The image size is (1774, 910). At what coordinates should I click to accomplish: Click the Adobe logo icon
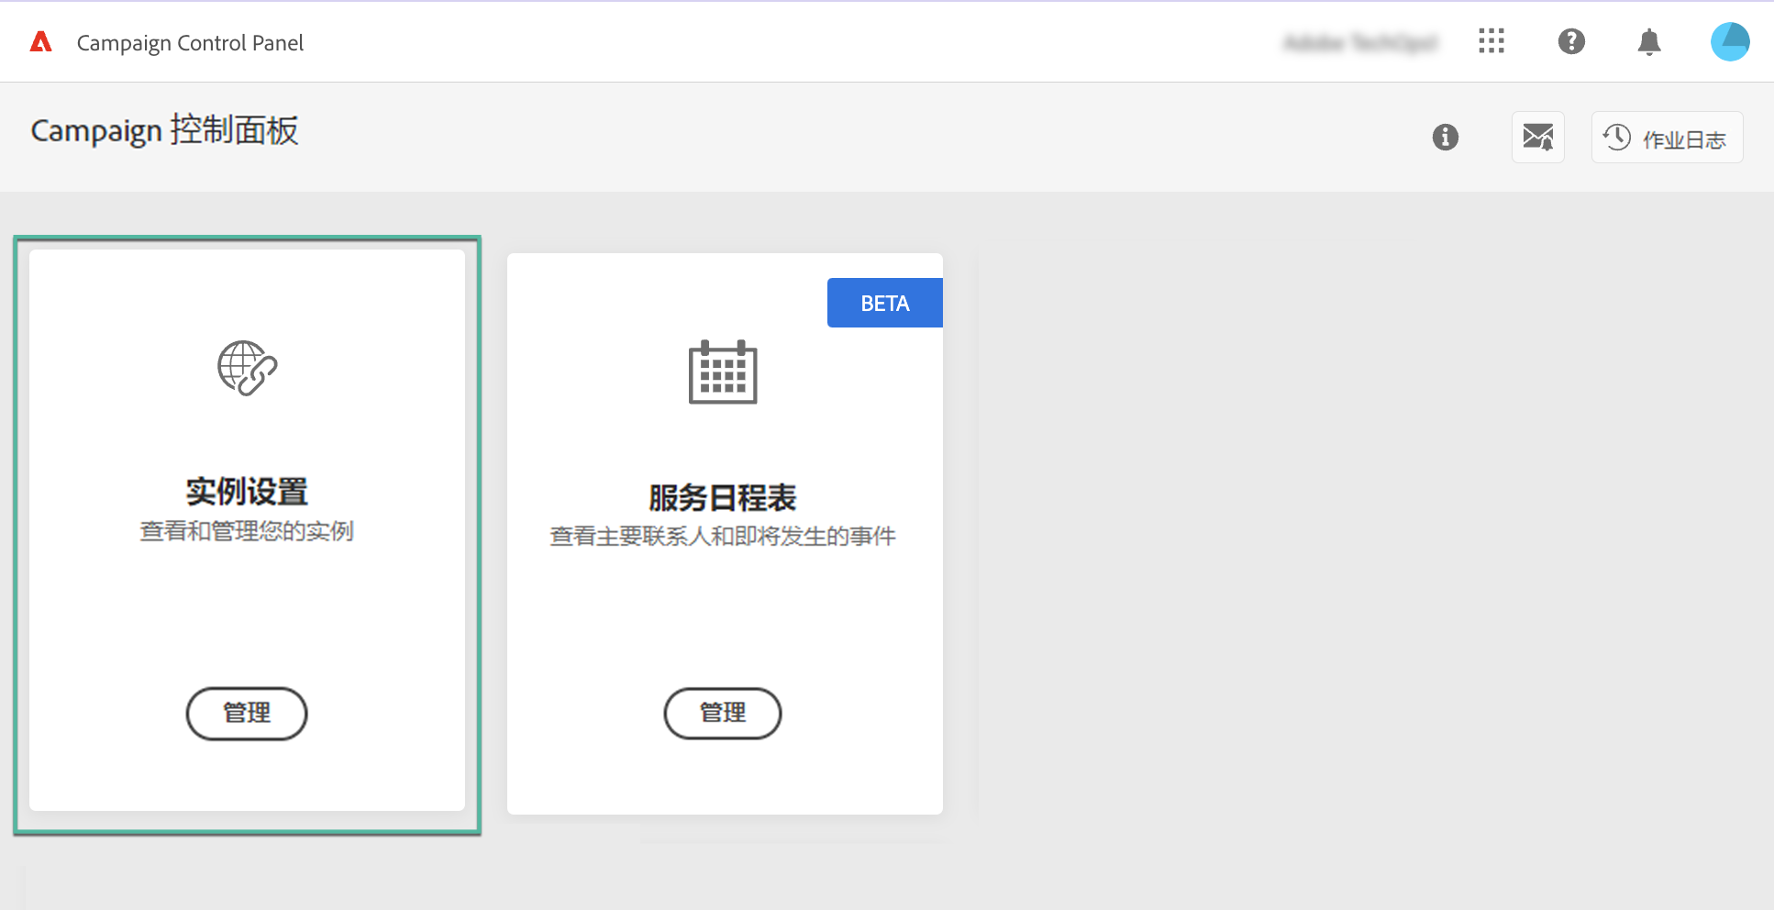(x=41, y=42)
